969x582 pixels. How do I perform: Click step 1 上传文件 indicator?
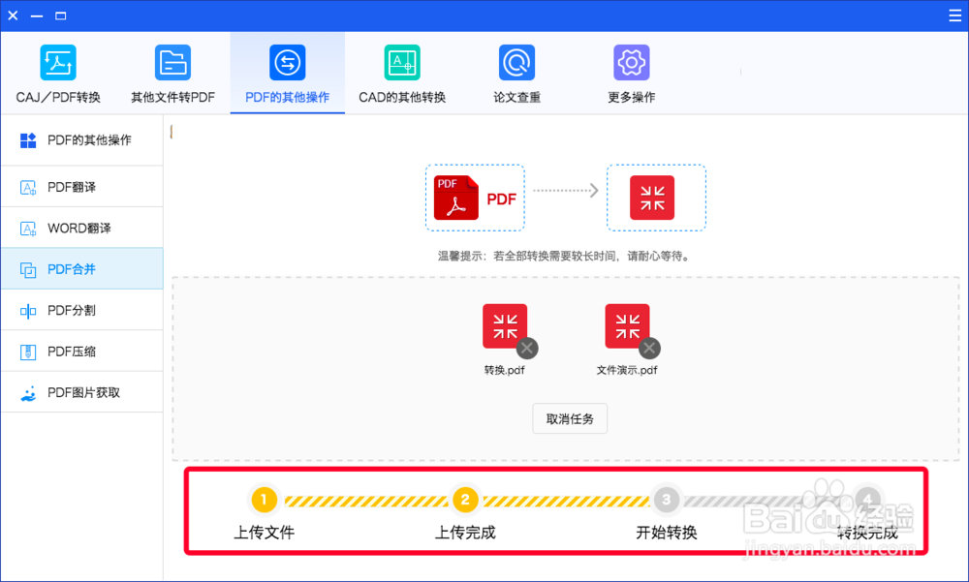click(264, 500)
